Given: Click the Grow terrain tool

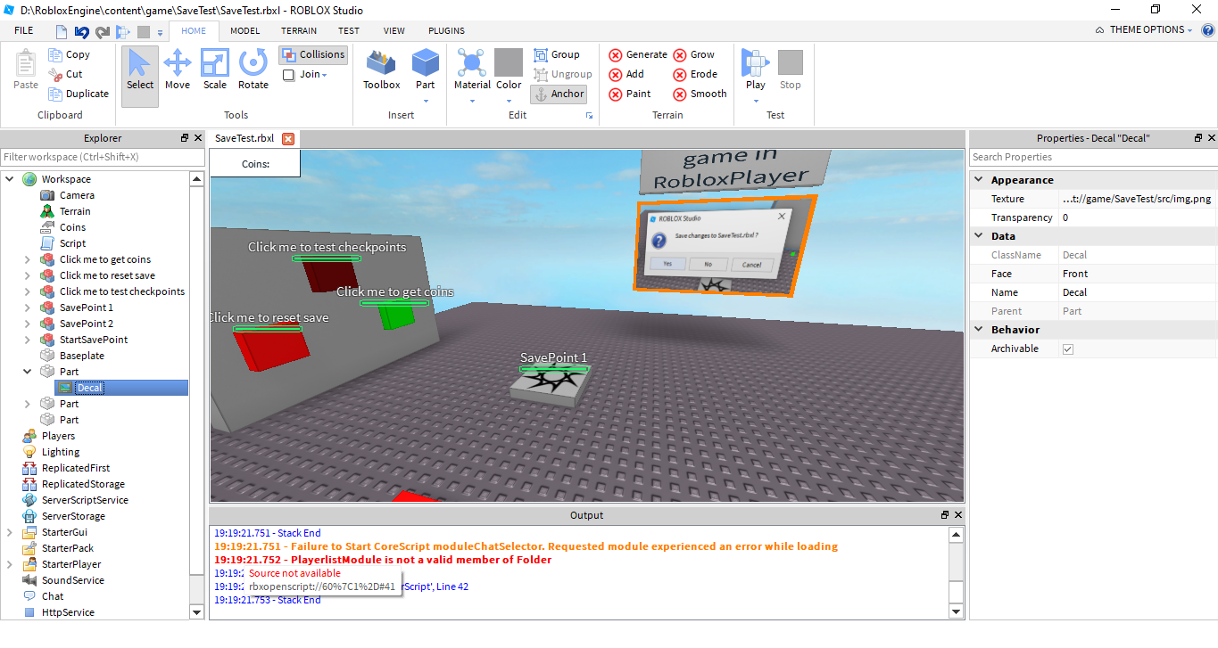Looking at the screenshot, I should coord(694,54).
